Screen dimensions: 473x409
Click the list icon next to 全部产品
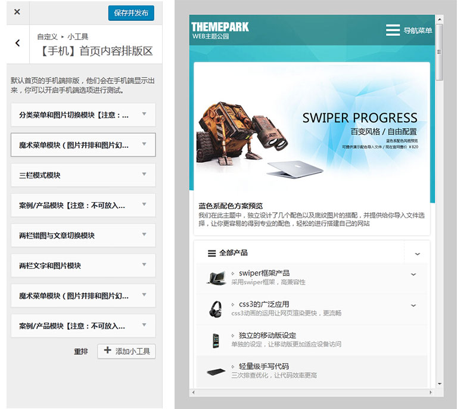tap(211, 253)
